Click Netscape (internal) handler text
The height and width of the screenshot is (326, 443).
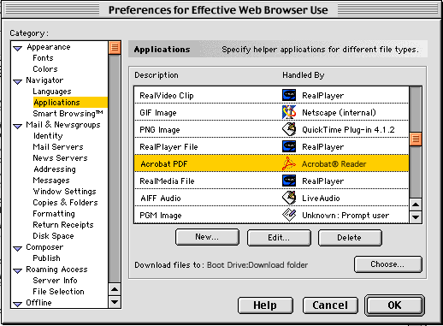pos(339,113)
